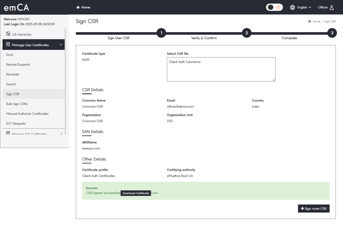Open the Enrol menu item
This screenshot has width=343, height=226.
[10, 55]
